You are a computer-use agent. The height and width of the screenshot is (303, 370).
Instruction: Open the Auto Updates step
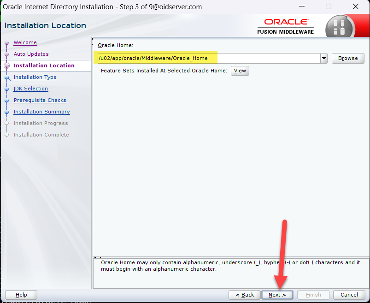click(x=31, y=54)
